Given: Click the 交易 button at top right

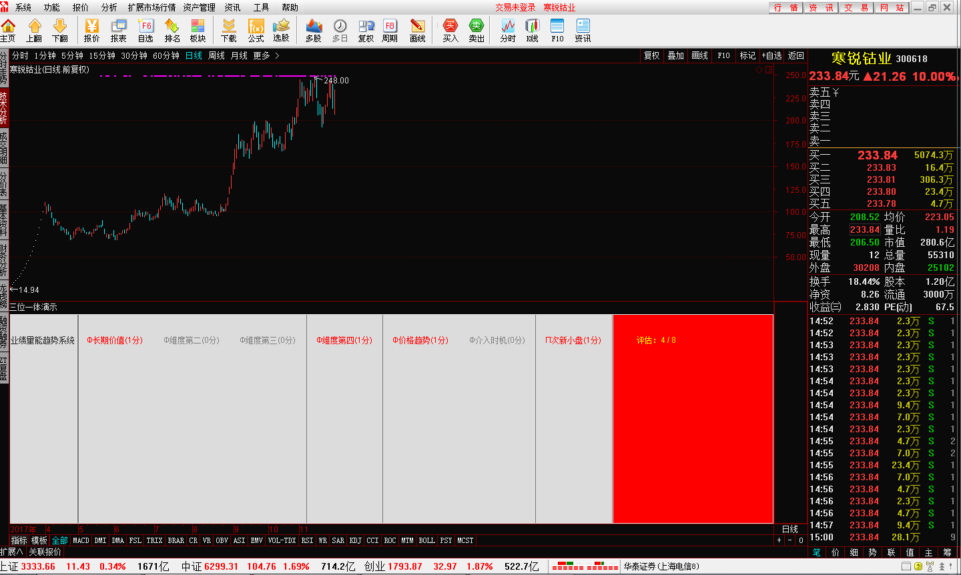Looking at the screenshot, I should 857,7.
